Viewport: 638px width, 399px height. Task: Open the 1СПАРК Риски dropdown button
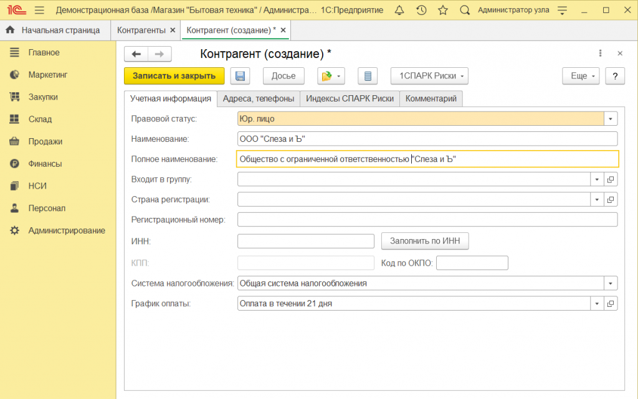pyautogui.click(x=429, y=76)
